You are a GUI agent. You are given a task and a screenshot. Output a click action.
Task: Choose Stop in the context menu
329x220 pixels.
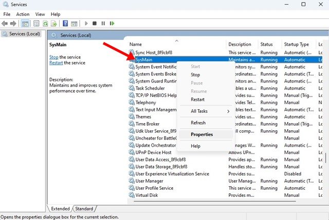pyautogui.click(x=206, y=75)
